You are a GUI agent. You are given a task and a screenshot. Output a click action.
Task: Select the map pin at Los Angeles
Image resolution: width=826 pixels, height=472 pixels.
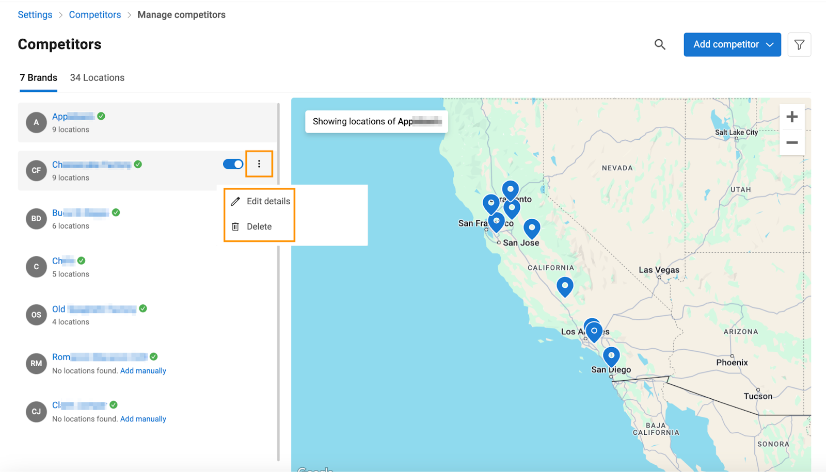click(x=594, y=332)
